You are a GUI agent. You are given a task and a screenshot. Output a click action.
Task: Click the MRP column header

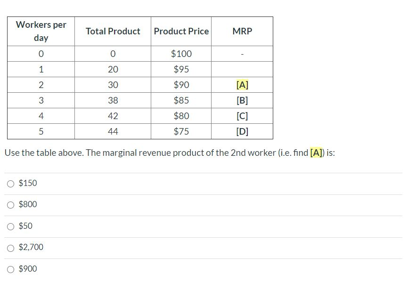pyautogui.click(x=242, y=31)
